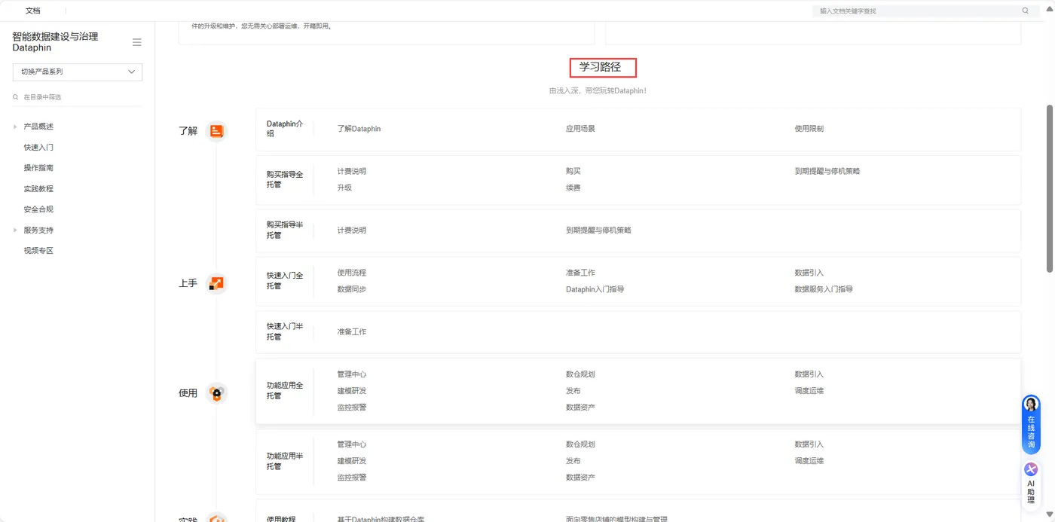Open 到期提醒与停机策略 under 购买指导全托管
The width and height of the screenshot is (1055, 522).
click(x=827, y=171)
